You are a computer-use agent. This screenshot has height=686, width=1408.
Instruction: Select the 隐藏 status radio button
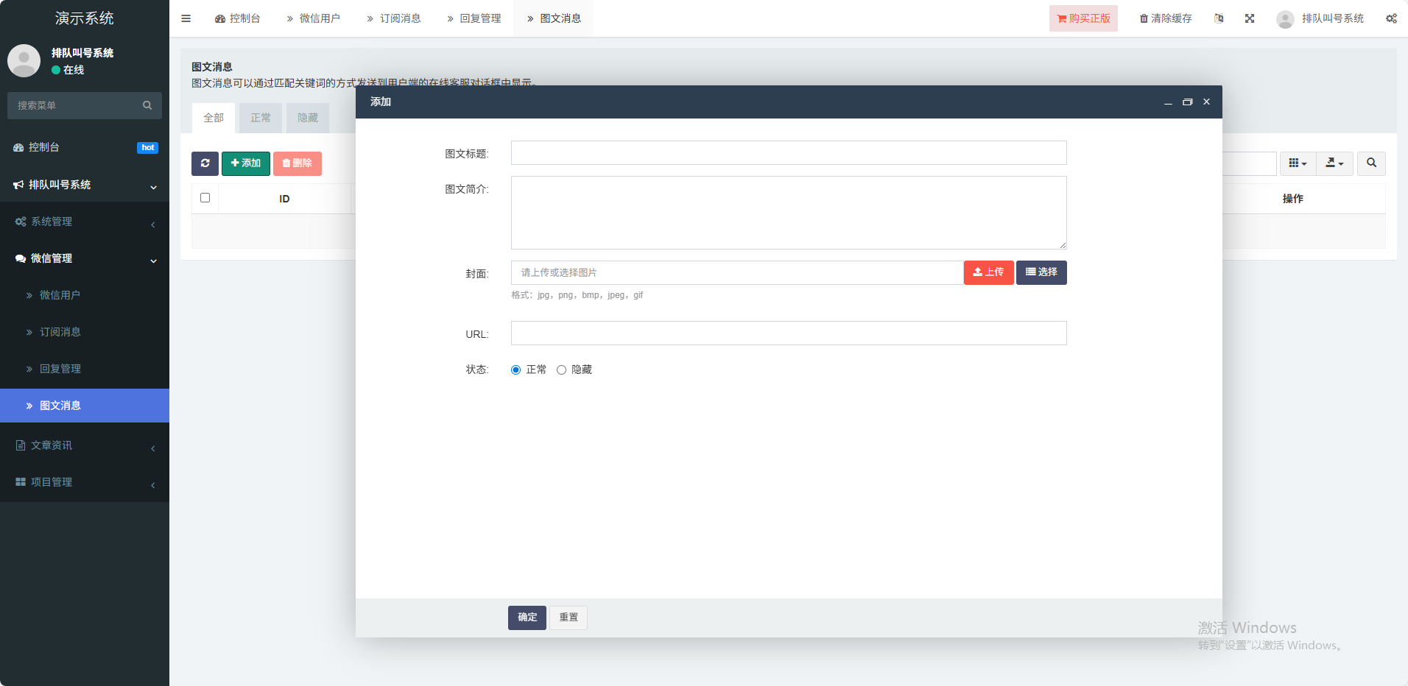coord(561,370)
